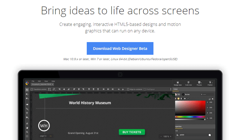Image resolution: width=244 pixels, height=140 pixels.
Task: Click the BUY TICKETS button
Action: [x=132, y=132]
